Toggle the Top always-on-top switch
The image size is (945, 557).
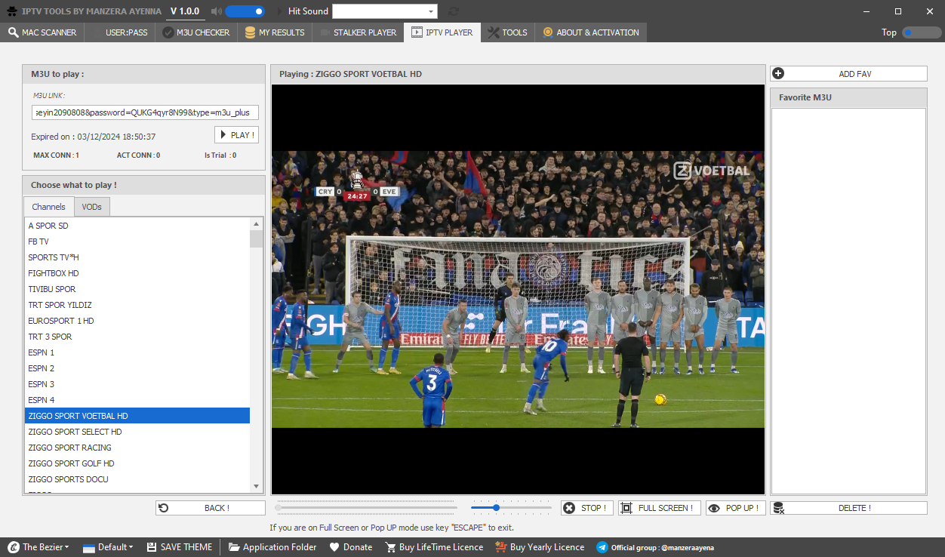(922, 32)
